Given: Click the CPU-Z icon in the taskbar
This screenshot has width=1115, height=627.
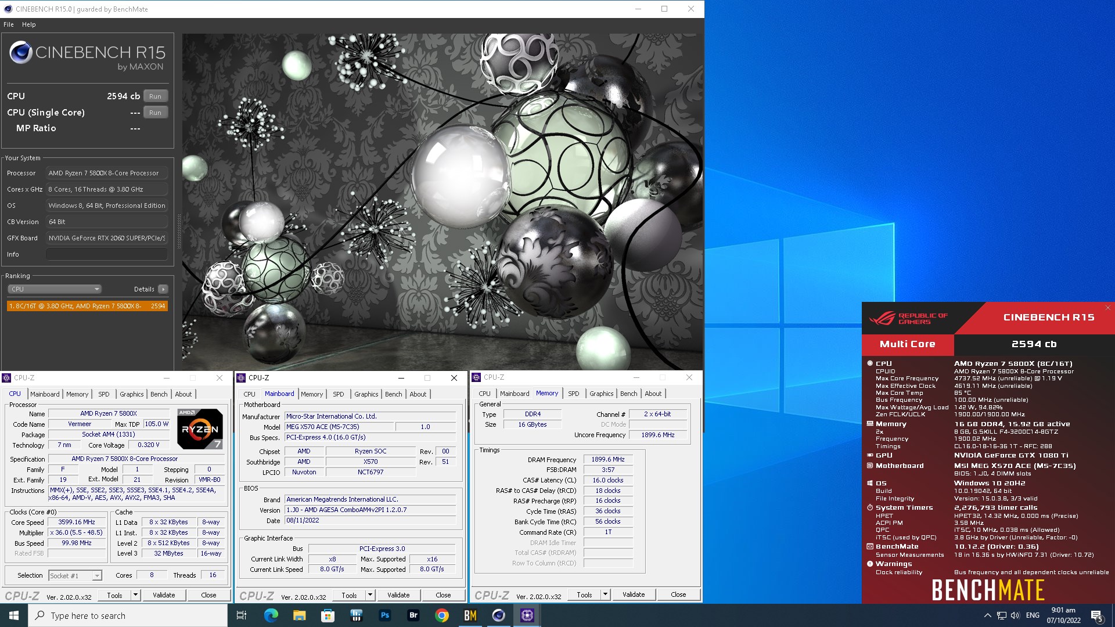Looking at the screenshot, I should (527, 615).
